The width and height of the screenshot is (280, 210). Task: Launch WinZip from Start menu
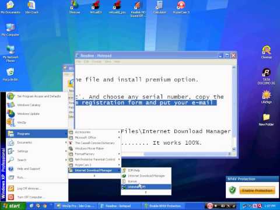coord(37,123)
